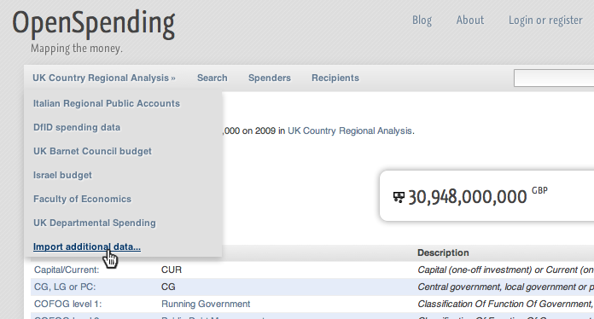
Task: Select Faculty of Economics dataset
Action: pos(82,199)
